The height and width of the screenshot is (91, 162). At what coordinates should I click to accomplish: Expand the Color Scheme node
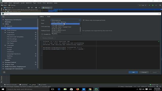click(5, 30)
